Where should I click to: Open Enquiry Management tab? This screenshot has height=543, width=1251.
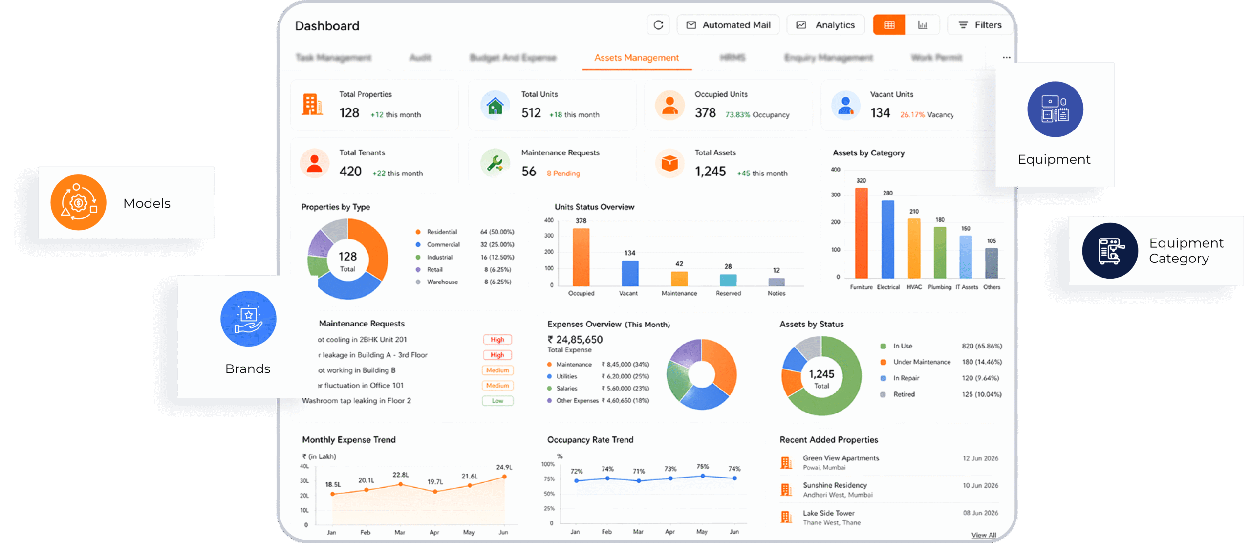[828, 58]
